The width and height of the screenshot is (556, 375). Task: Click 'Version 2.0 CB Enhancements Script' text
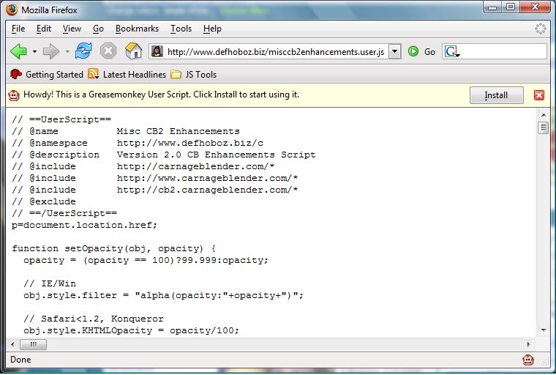click(x=217, y=155)
